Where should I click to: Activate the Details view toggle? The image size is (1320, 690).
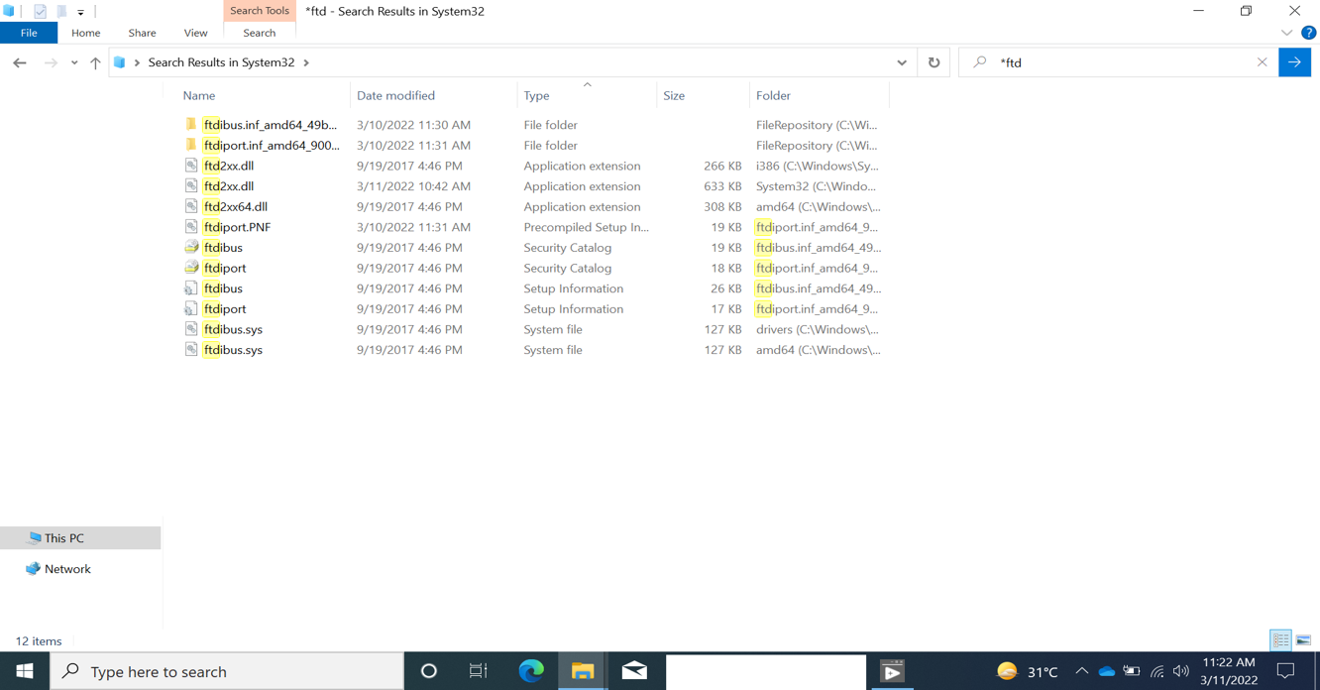(1280, 639)
